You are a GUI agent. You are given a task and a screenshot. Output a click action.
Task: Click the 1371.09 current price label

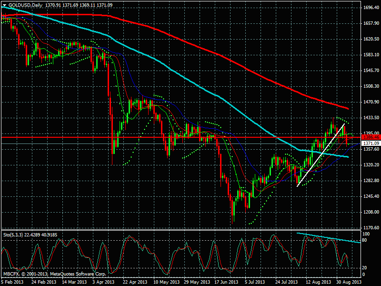[369, 143]
